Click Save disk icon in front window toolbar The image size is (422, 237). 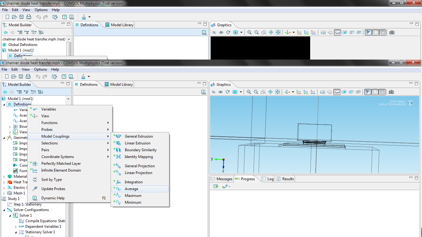21,77
